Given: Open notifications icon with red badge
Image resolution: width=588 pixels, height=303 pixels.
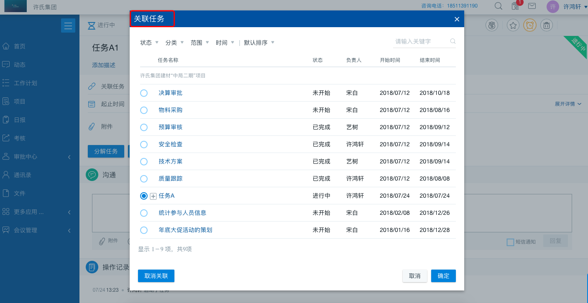Looking at the screenshot, I should [516, 5].
